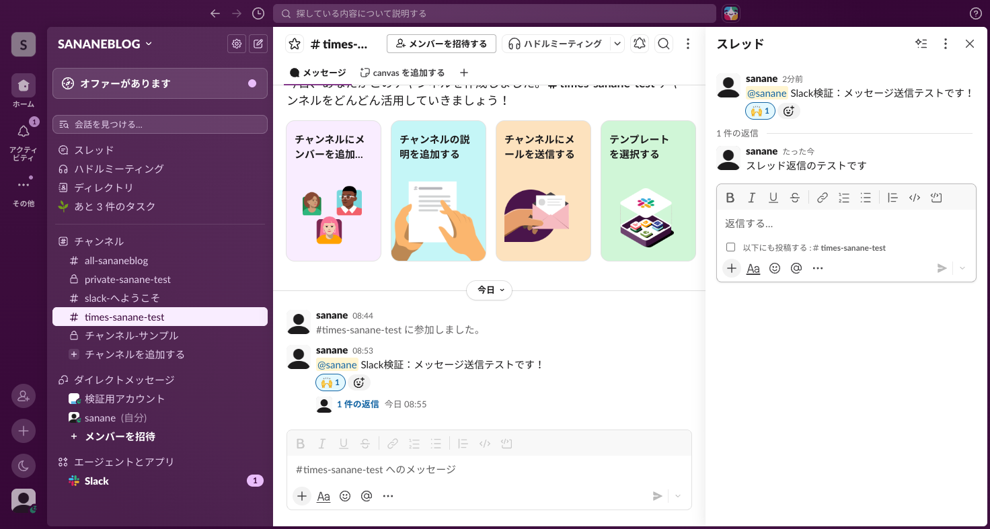Click the オファーがあります button
Viewport: 990px width, 529px height.
(x=160, y=83)
